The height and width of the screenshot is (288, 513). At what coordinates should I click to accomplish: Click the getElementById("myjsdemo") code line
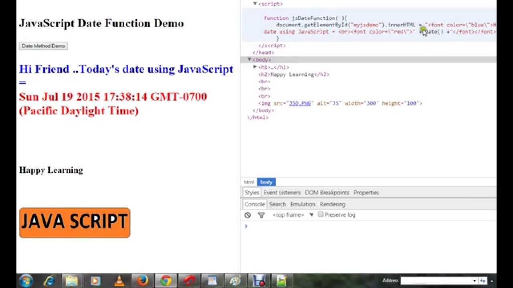click(x=386, y=25)
